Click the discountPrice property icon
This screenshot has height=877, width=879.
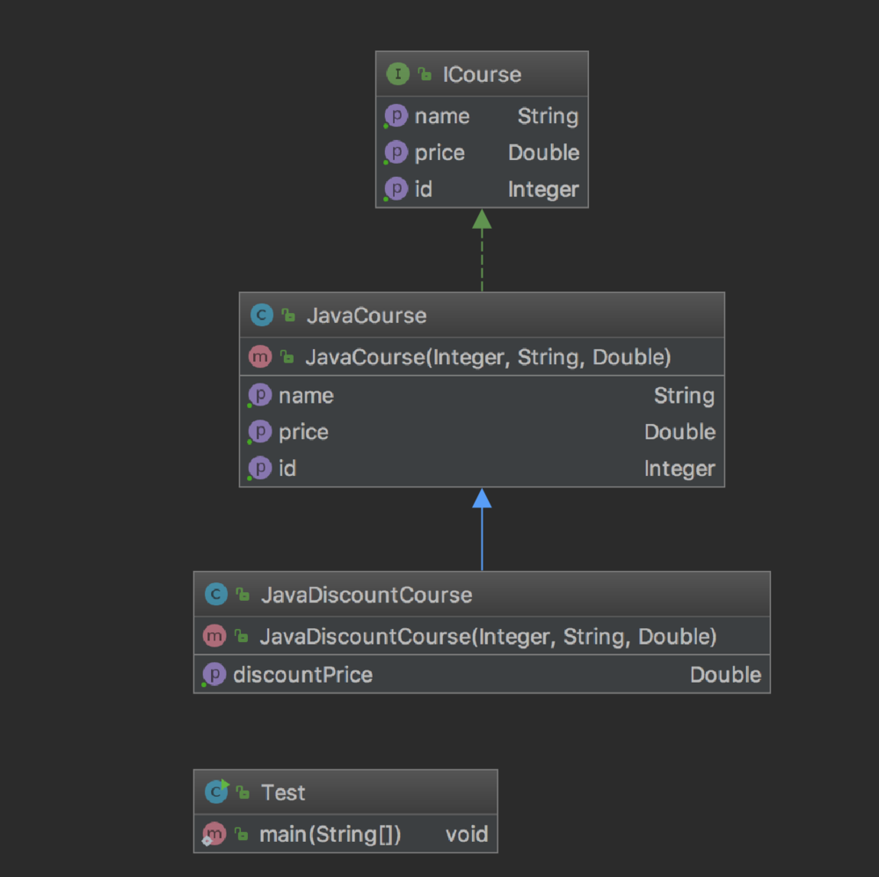click(x=214, y=675)
